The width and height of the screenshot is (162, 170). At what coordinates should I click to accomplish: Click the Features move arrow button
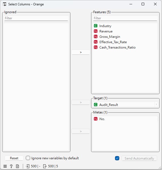pyautogui.click(x=81, y=52)
